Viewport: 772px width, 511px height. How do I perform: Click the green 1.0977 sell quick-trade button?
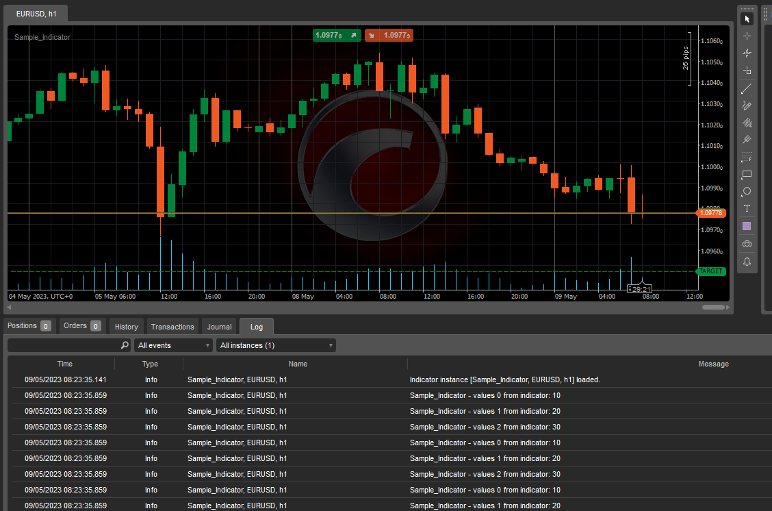tap(337, 35)
